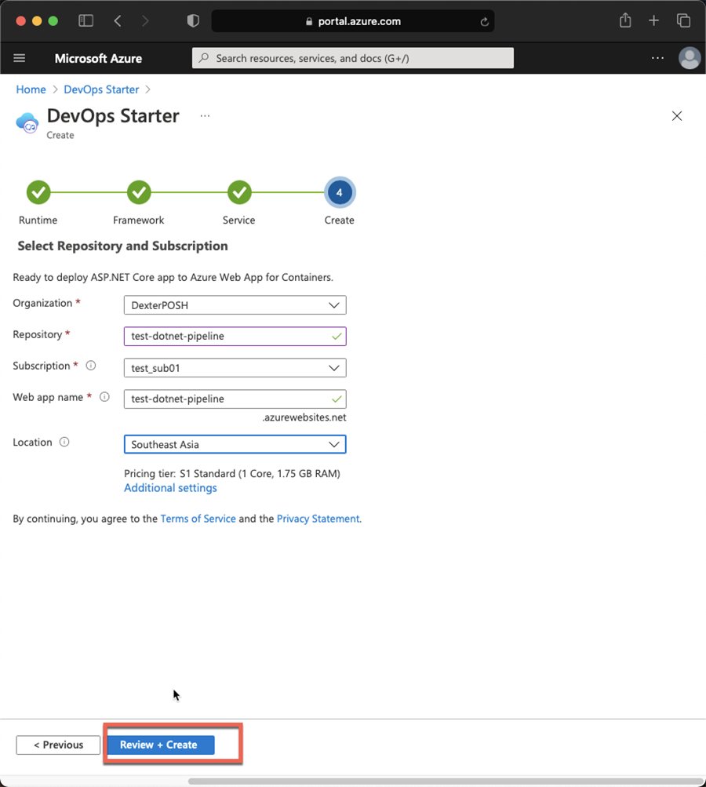Image resolution: width=706 pixels, height=787 pixels.
Task: Click the Subscription info icon
Action: (91, 366)
